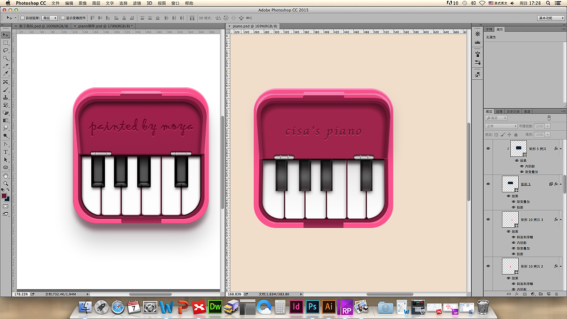
Task: Click lock all padlock icon in Layers panel
Action: [516, 134]
